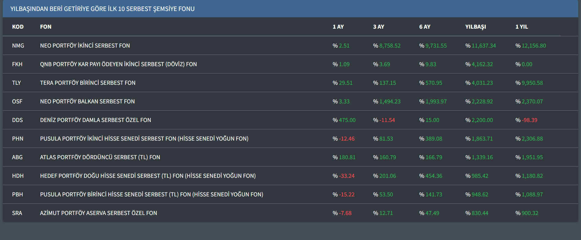581x240 pixels.
Task: Click PUSULA PORTFÖY BİRİNCİ HİSSE SENEDİ fund
Action: pos(151,195)
